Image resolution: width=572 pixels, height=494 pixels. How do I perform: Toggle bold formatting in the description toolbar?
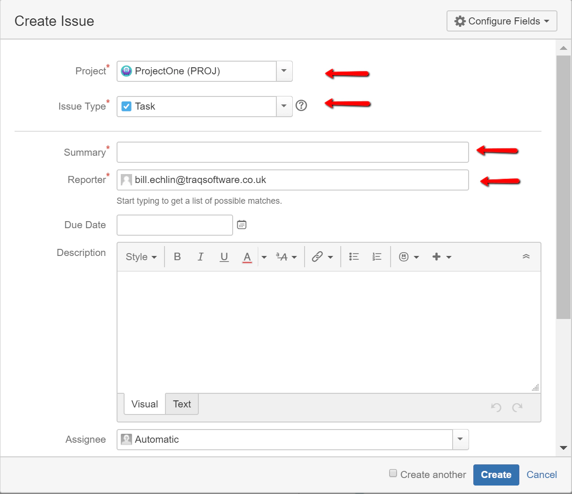point(177,256)
